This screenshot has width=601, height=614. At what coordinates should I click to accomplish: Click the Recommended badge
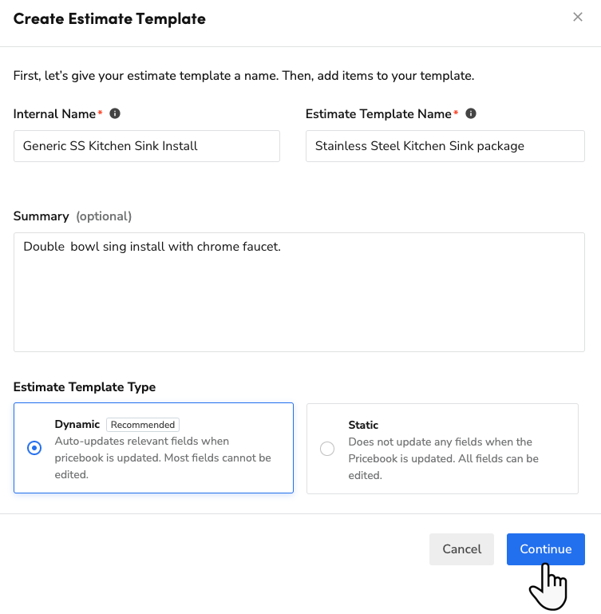pos(143,425)
